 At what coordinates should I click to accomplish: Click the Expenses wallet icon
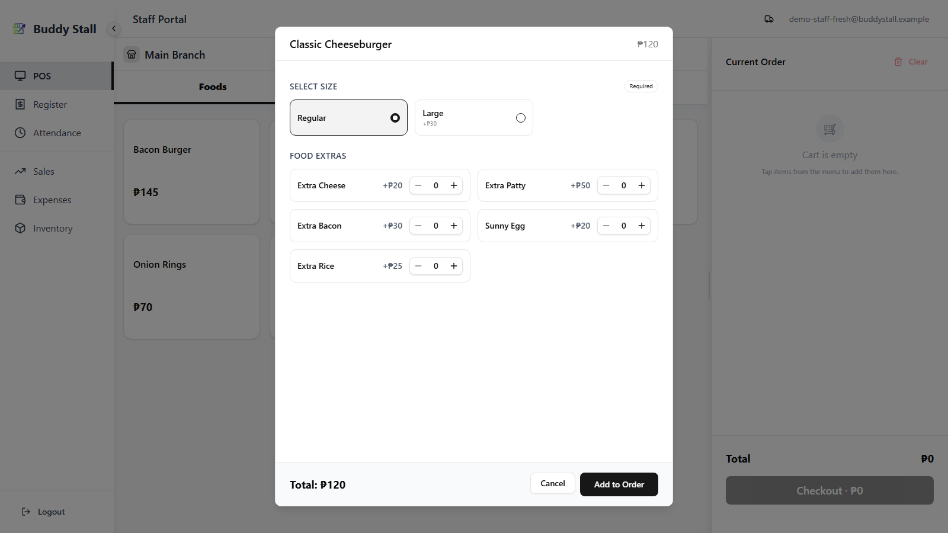point(20,200)
